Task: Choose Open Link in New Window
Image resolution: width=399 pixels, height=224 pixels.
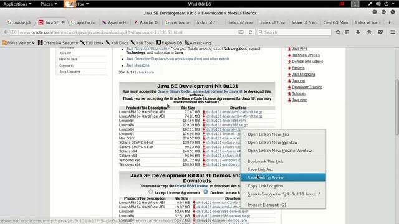Action: click(x=283, y=142)
